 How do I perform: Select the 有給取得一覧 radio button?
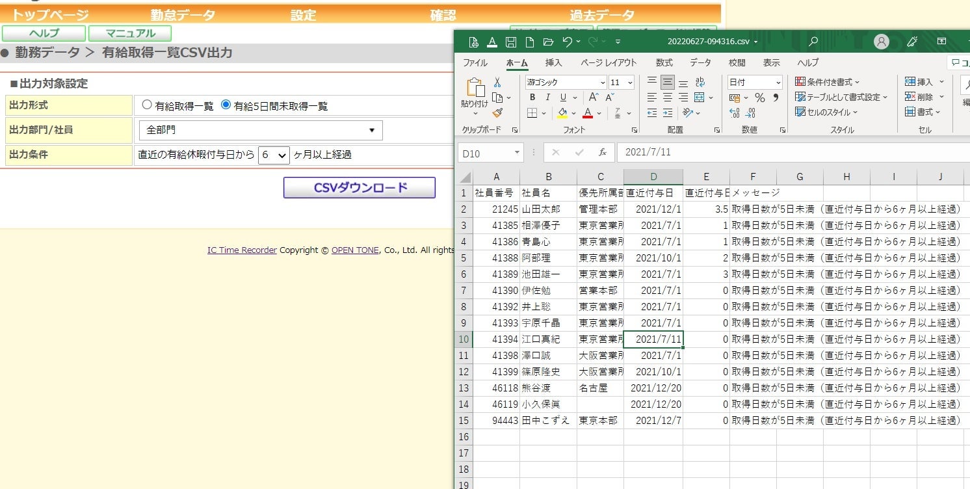pyautogui.click(x=147, y=105)
